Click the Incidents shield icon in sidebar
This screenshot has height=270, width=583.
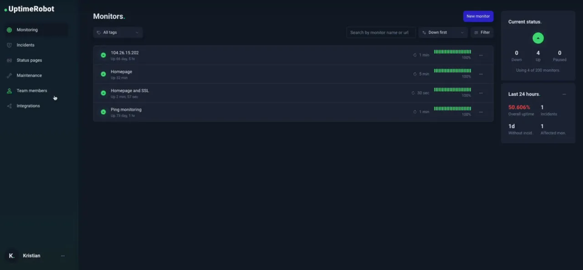(9, 45)
